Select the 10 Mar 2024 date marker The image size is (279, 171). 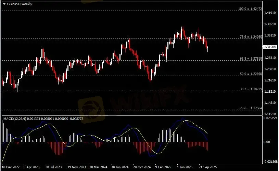click(x=98, y=168)
